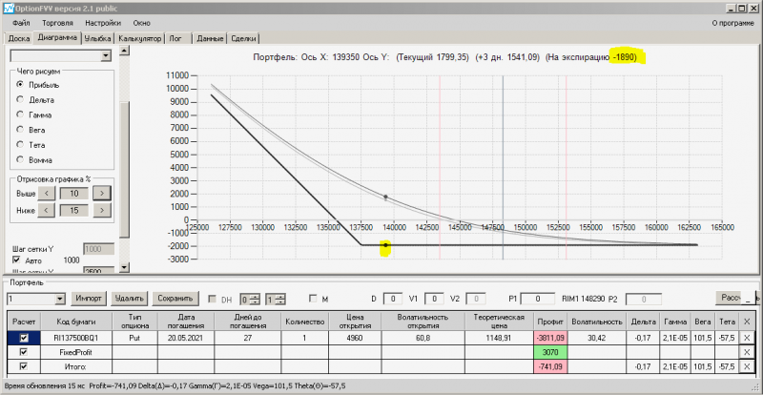Switch to the Калькулятор tab
The width and height of the screenshot is (763, 395).
(139, 39)
